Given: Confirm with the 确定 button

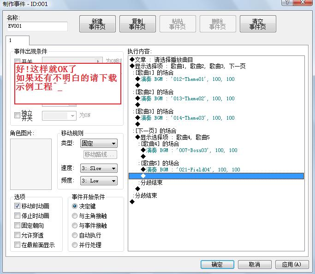Looking at the screenshot, I should (217, 264).
